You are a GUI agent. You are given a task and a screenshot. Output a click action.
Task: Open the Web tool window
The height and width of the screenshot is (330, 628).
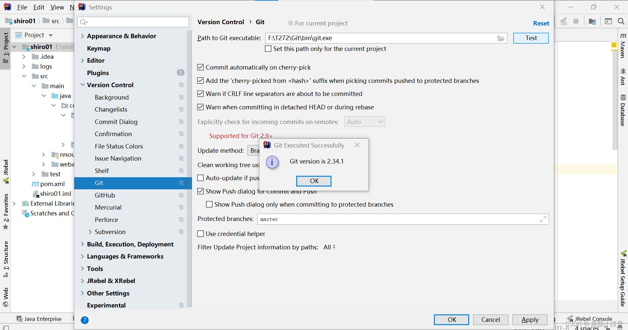coord(6,297)
